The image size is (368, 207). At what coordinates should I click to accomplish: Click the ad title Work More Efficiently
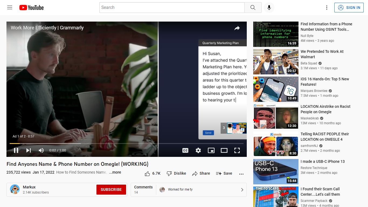[47, 28]
